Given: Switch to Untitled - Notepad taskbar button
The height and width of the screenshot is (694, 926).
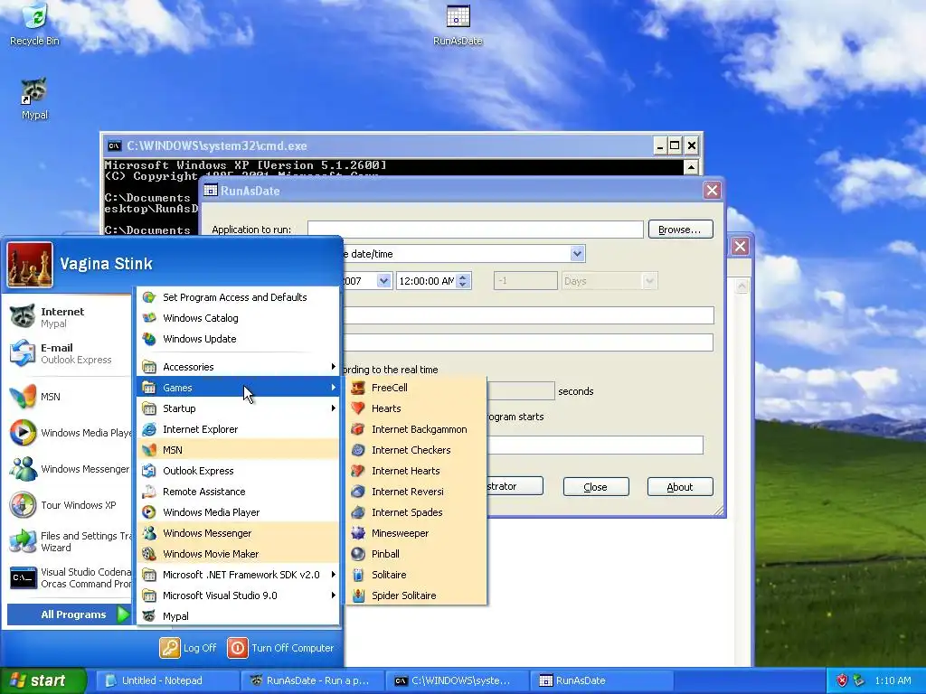Looking at the screenshot, I should pos(167,680).
